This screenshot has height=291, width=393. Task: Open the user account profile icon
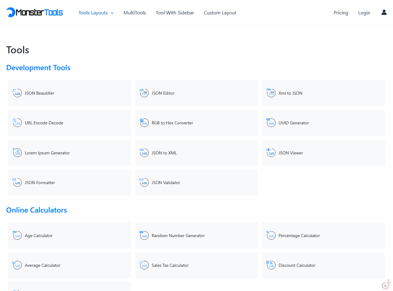(384, 13)
